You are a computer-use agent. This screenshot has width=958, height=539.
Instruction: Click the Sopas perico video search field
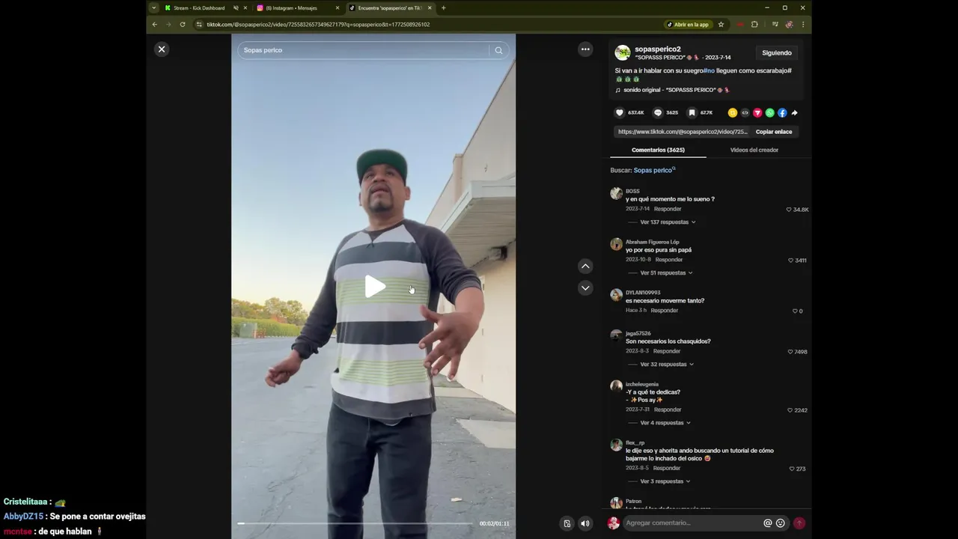click(364, 50)
